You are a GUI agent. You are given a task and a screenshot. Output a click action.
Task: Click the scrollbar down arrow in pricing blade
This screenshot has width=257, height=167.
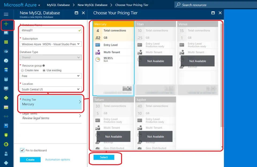[x=222, y=147]
